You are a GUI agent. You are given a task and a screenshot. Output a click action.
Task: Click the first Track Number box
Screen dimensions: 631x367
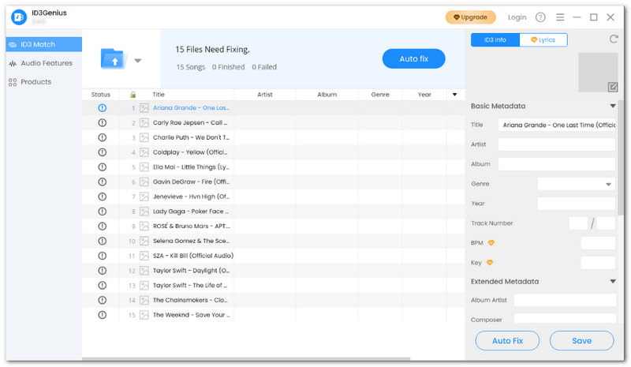point(578,223)
